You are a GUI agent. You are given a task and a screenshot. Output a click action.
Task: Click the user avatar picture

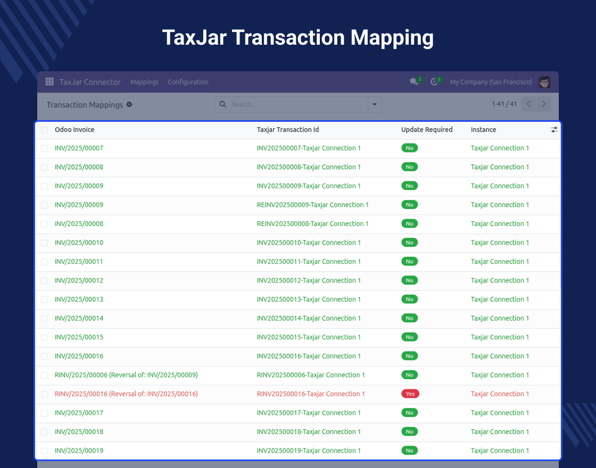tap(544, 82)
